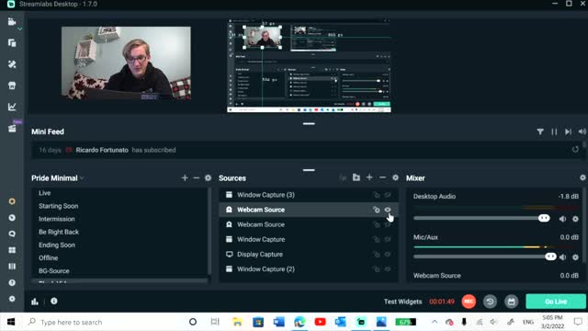Click the webcam preview in the editor display

point(126,63)
